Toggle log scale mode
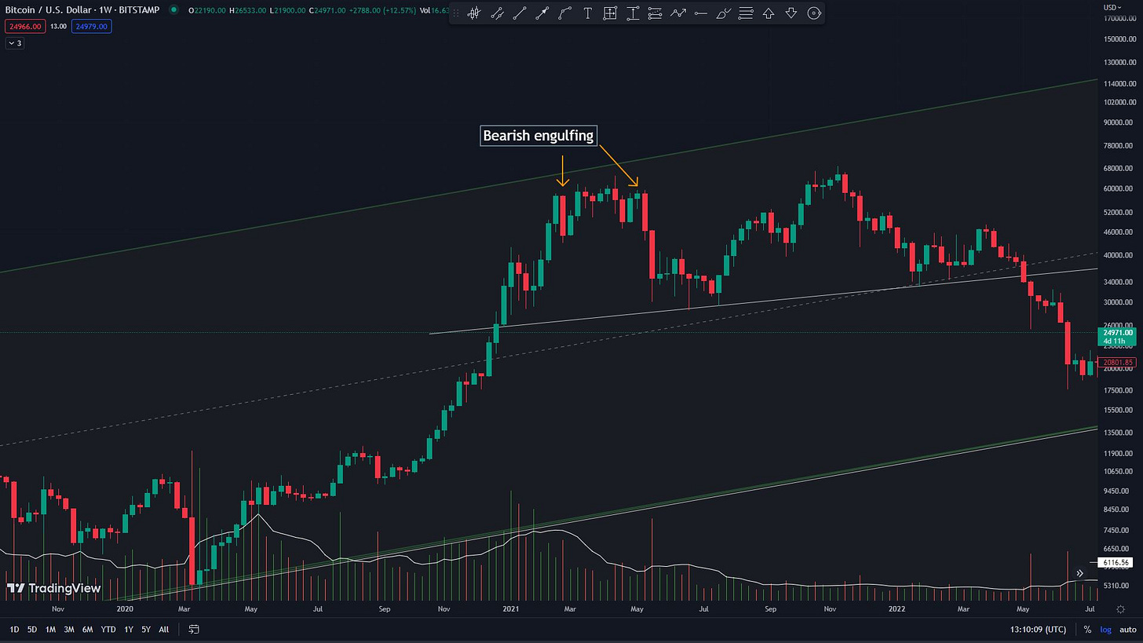Screen dimensions: 1143x643 point(1105,630)
